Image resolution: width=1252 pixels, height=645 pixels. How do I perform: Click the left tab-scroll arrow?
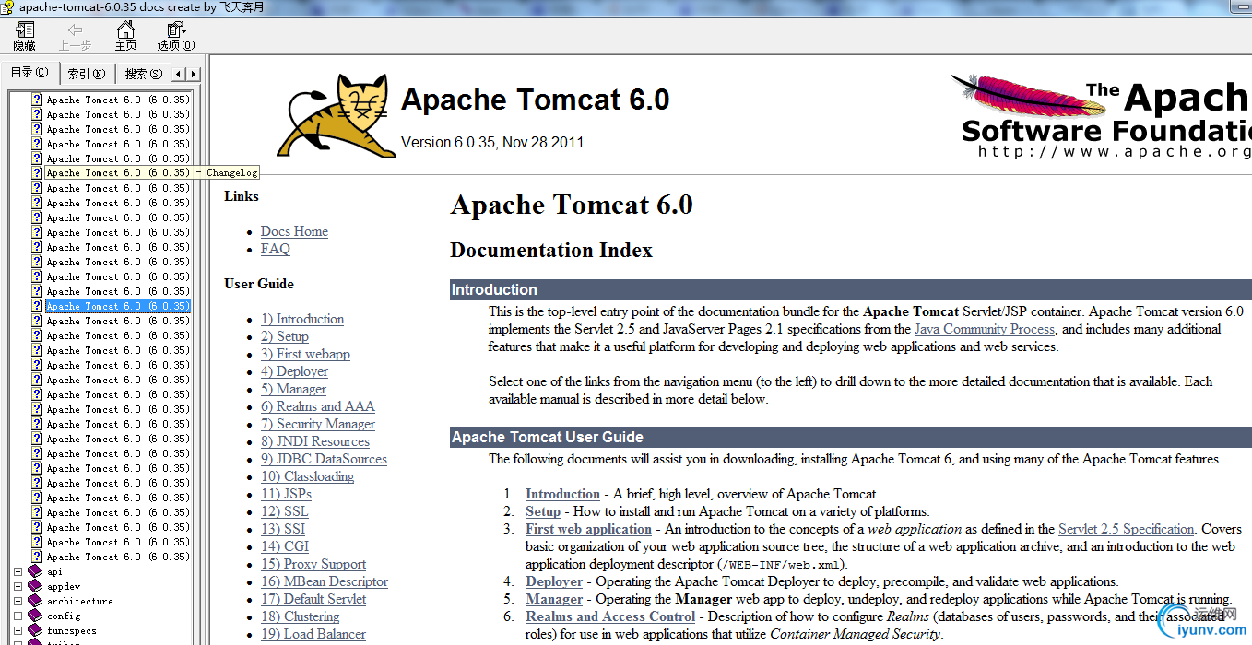180,74
